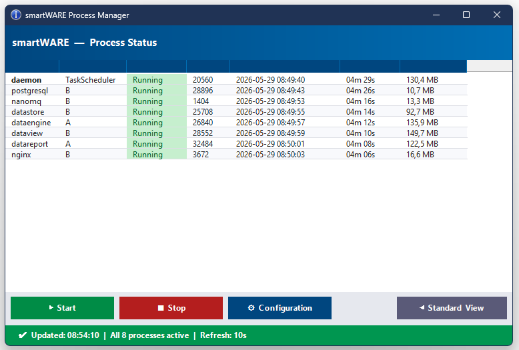519x350 pixels.
Task: Click the blue info icon in title bar
Action: click(16, 15)
